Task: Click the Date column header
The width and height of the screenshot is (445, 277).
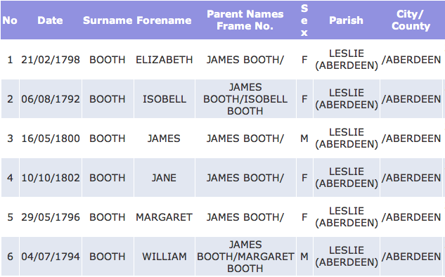Action: click(50, 20)
